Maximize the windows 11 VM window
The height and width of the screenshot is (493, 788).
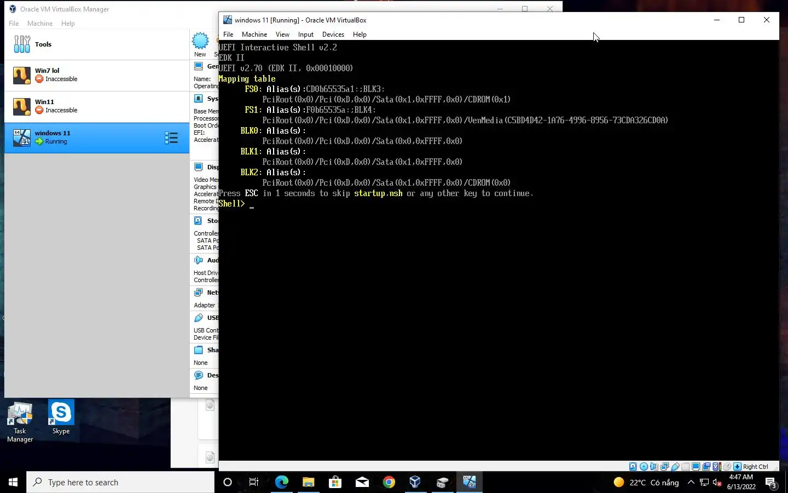pos(741,20)
